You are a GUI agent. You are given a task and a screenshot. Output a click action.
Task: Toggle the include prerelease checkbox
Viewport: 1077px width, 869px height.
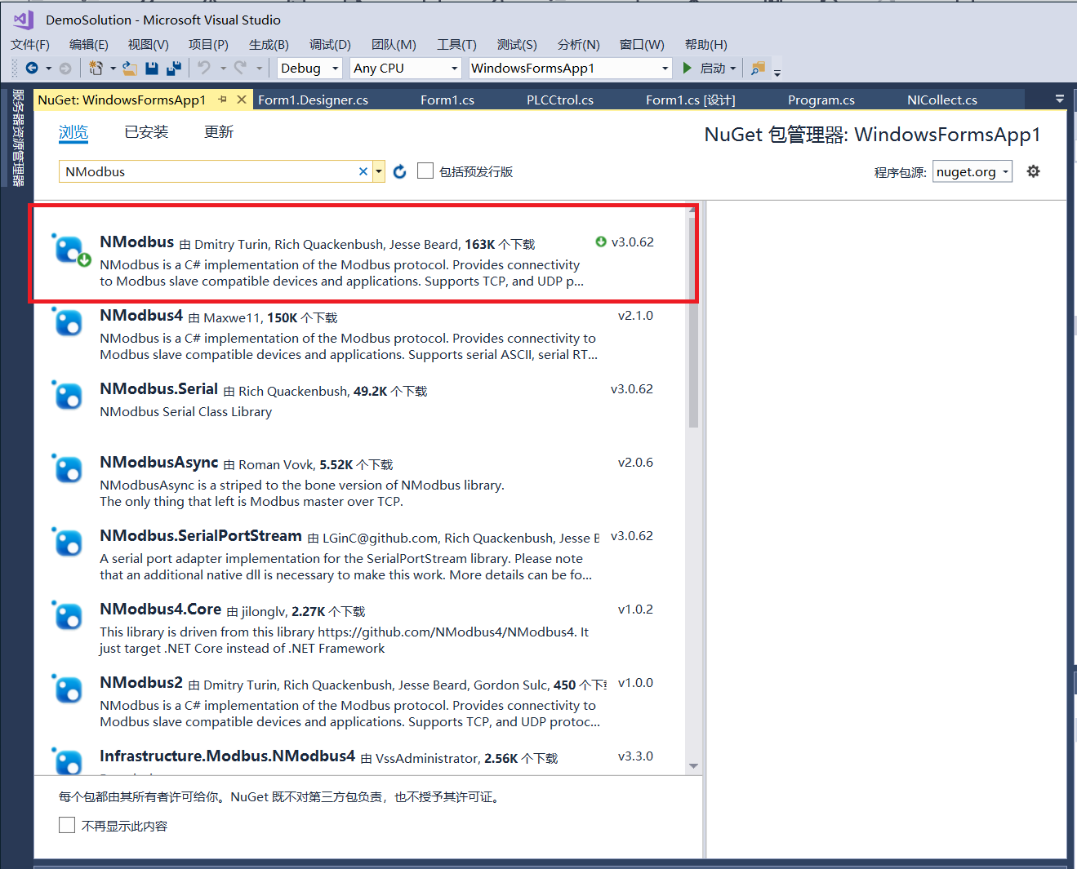[x=425, y=171]
